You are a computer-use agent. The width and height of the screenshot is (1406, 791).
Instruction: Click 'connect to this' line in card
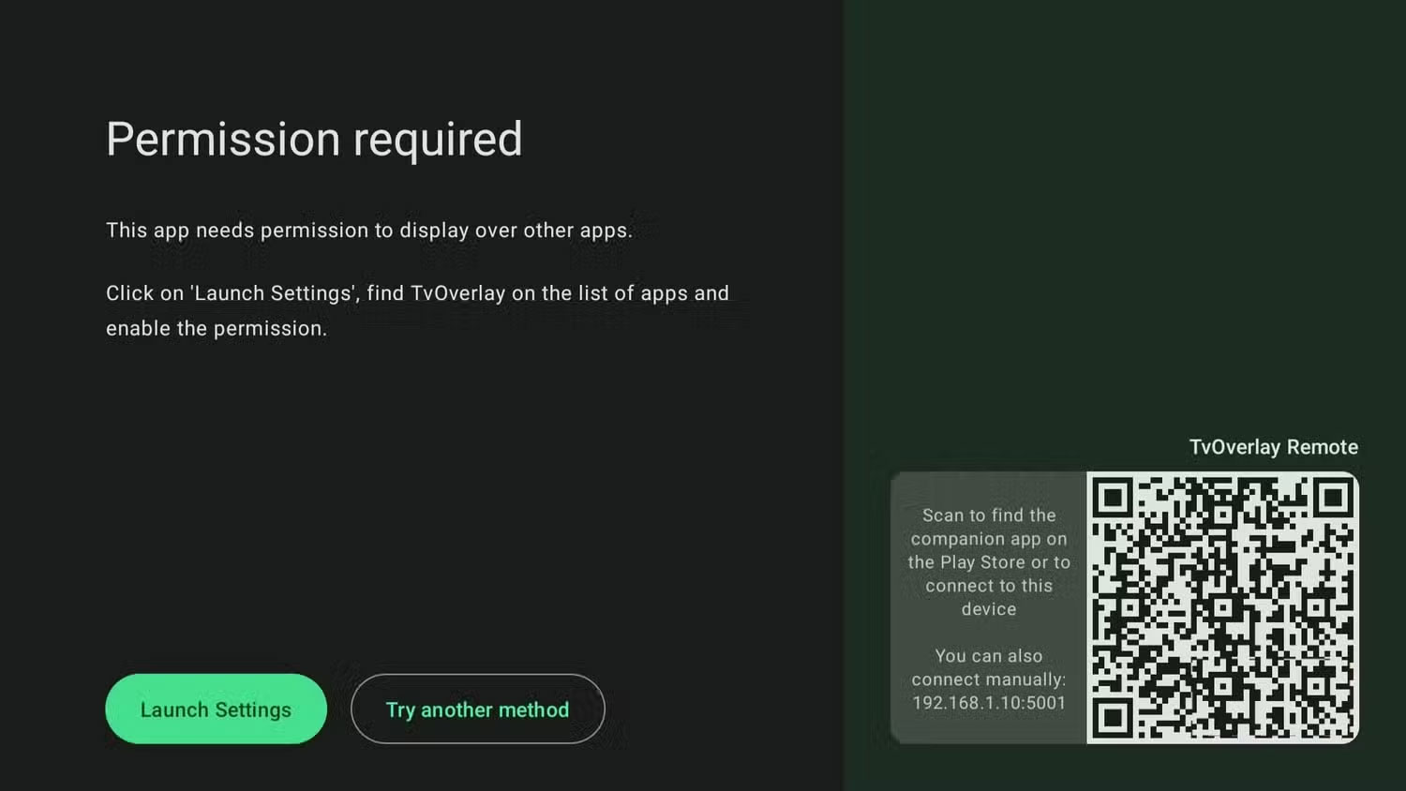point(988,586)
